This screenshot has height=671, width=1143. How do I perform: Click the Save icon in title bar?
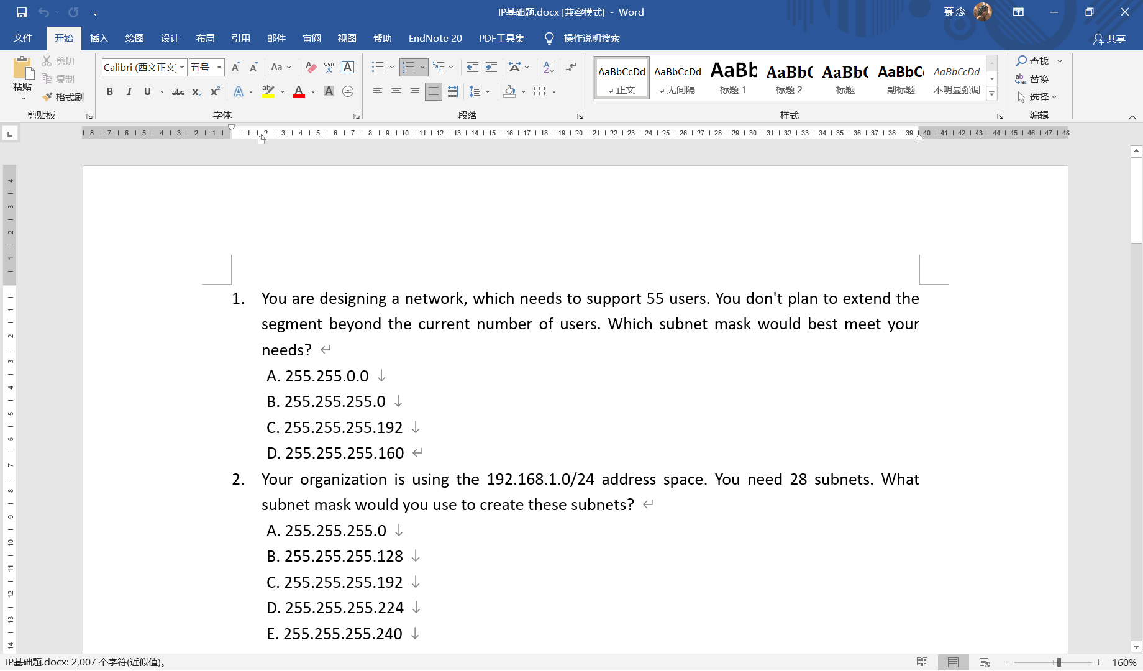pyautogui.click(x=22, y=12)
